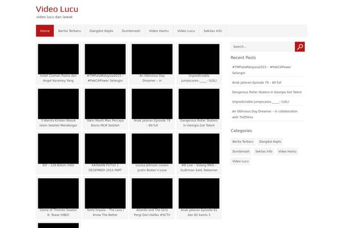Select the Dumbmash category tag
This screenshot has width=343, height=228.
241,152
